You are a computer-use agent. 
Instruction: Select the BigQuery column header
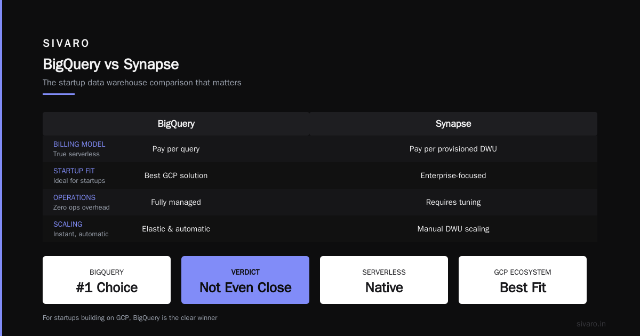point(176,124)
